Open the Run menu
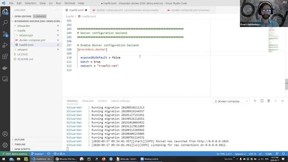This screenshot has height=162, width=288. (x=58, y=3)
